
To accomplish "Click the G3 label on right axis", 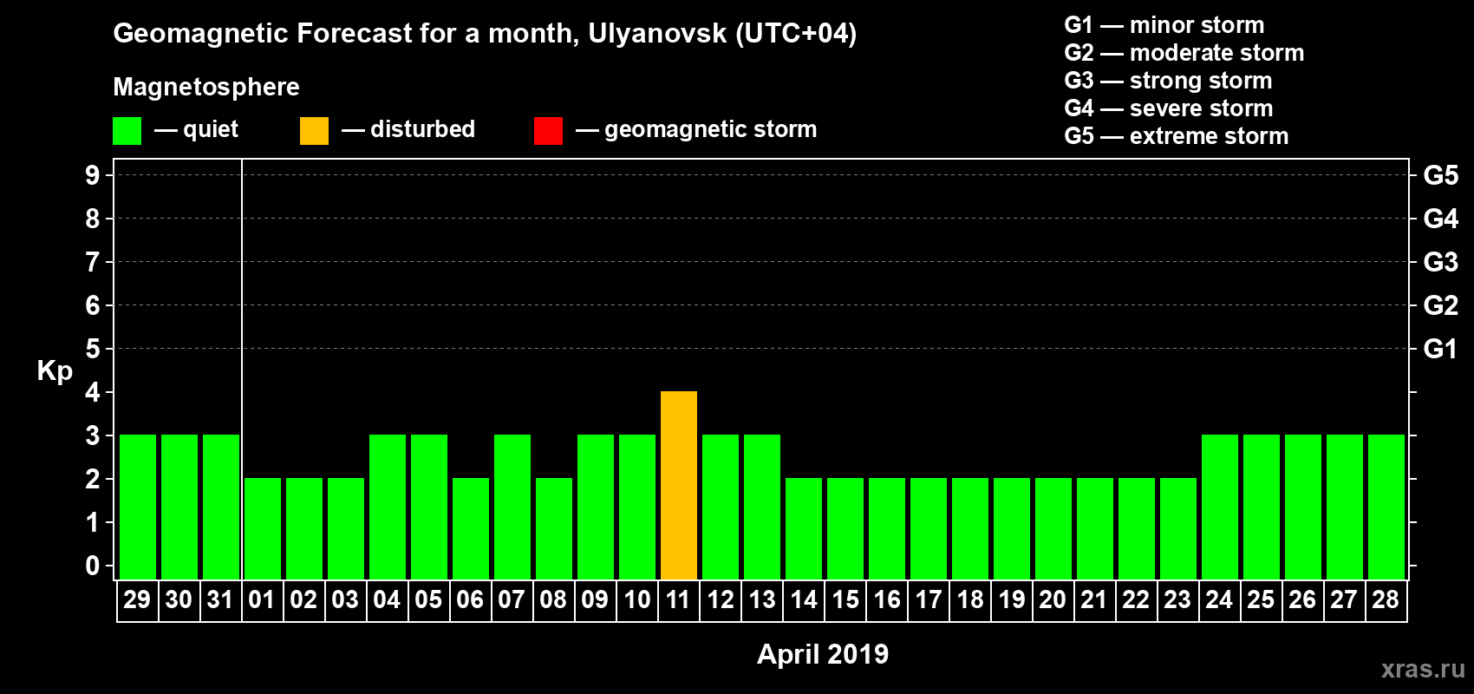I will (1441, 262).
